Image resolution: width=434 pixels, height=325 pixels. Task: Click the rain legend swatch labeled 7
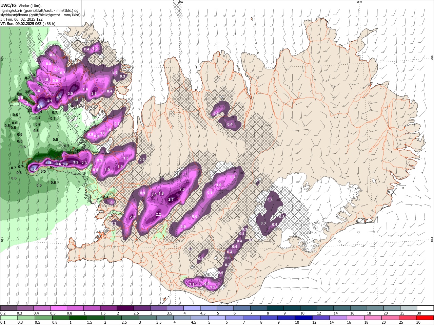[251, 318]
